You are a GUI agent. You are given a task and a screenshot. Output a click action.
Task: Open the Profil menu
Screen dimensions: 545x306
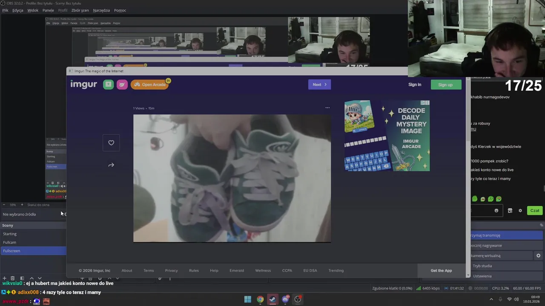click(x=63, y=10)
